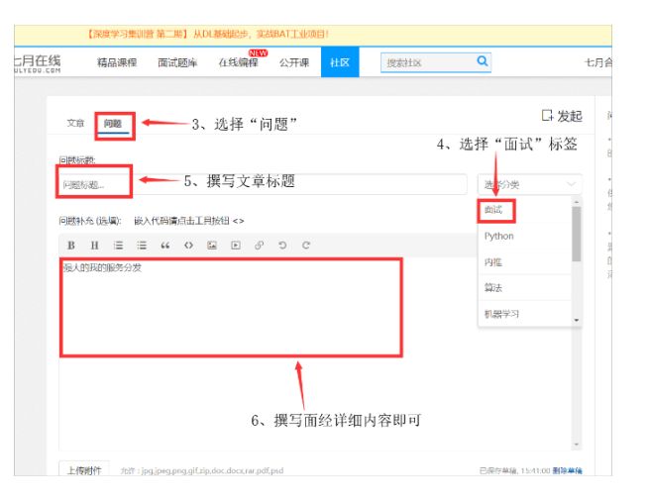Select Python from the category list

point(498,237)
